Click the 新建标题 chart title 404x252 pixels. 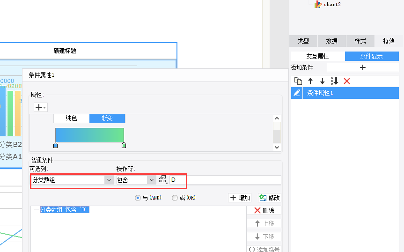pyautogui.click(x=65, y=51)
